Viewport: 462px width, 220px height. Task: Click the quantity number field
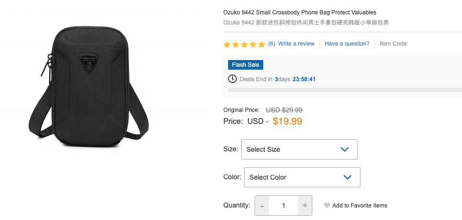[x=283, y=206]
